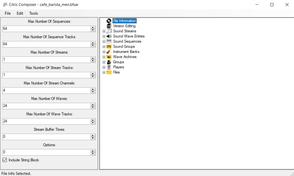Screen dimensions: 294x176
Task: Uncheck the Include String Block checkbox
Action: point(5,160)
